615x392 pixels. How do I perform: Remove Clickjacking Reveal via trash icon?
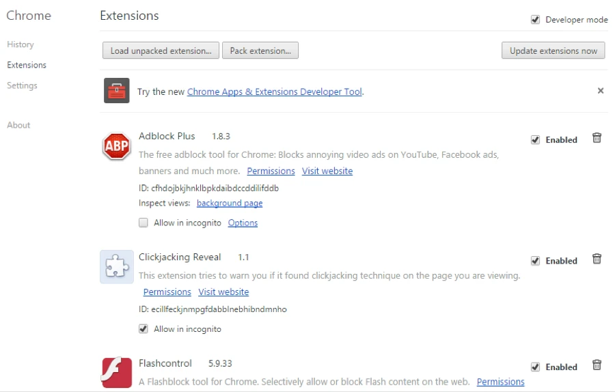(597, 260)
